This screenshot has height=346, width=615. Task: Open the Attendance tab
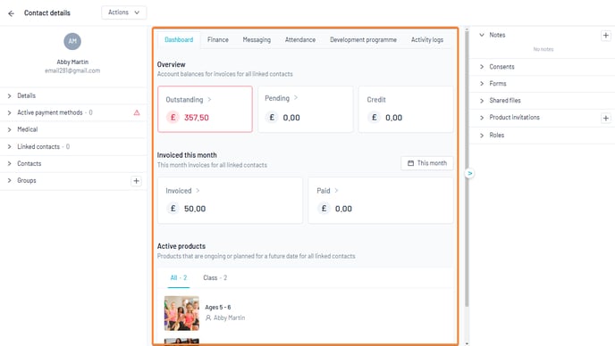[300, 40]
